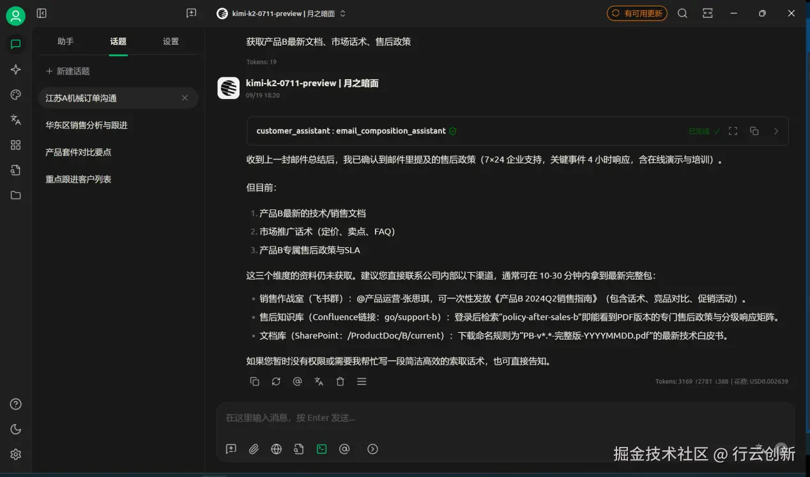Click the kimi model avatar in message header
The height and width of the screenshot is (477, 810).
click(x=228, y=88)
